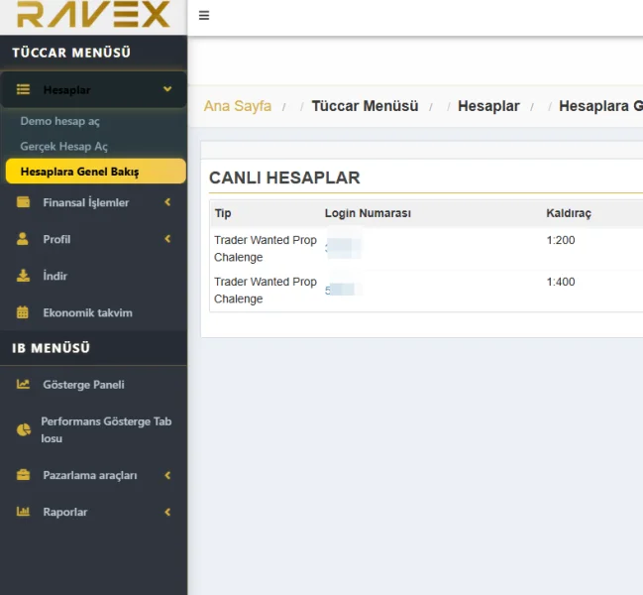Expand the Raporlar submenu chevron
This screenshot has height=595, width=643.
(167, 512)
